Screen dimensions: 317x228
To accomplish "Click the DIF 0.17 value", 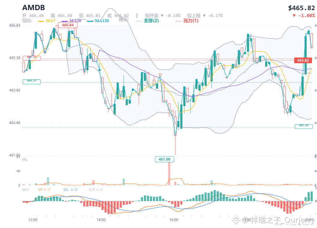I will pyautogui.click(x=44, y=190).
